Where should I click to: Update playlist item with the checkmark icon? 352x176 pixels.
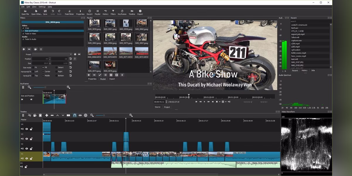click(x=100, y=75)
